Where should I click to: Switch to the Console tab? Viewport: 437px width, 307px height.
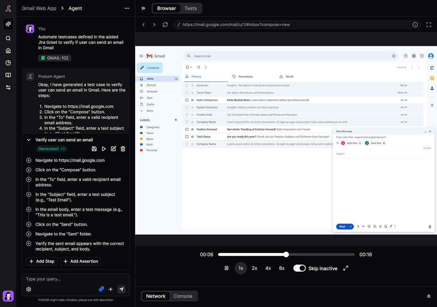point(183,296)
